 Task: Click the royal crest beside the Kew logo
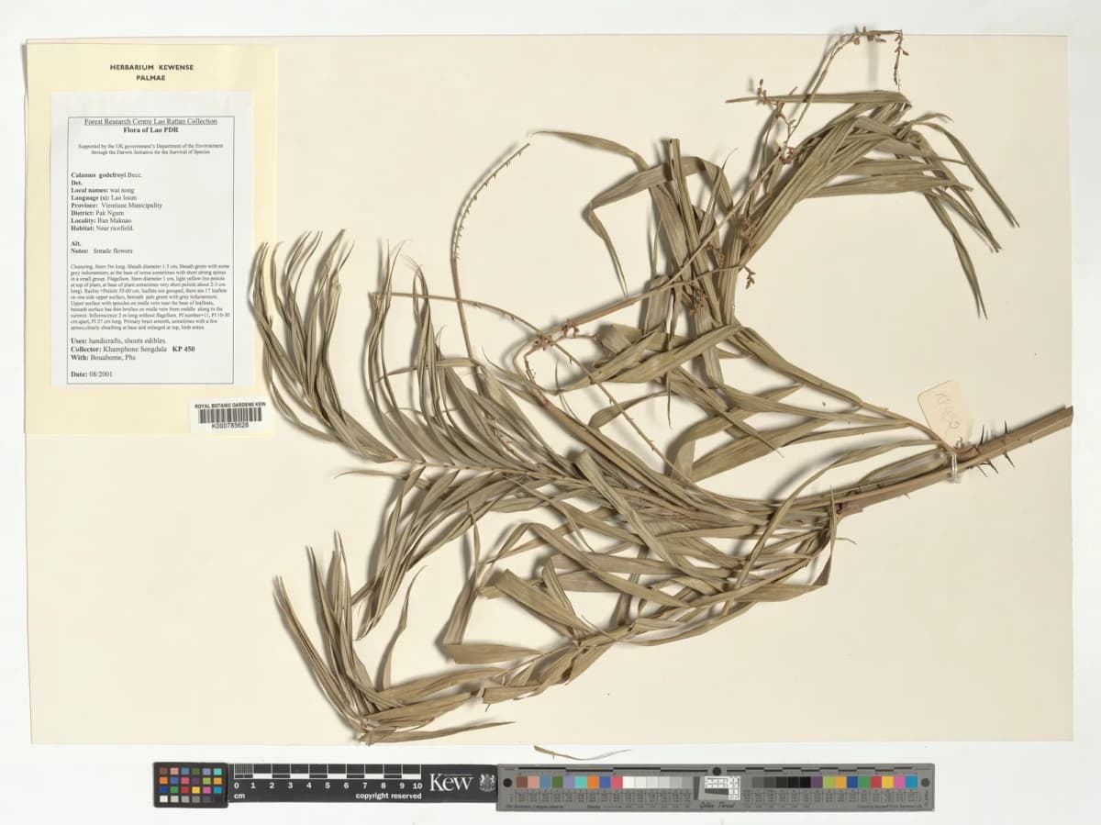[x=486, y=782]
